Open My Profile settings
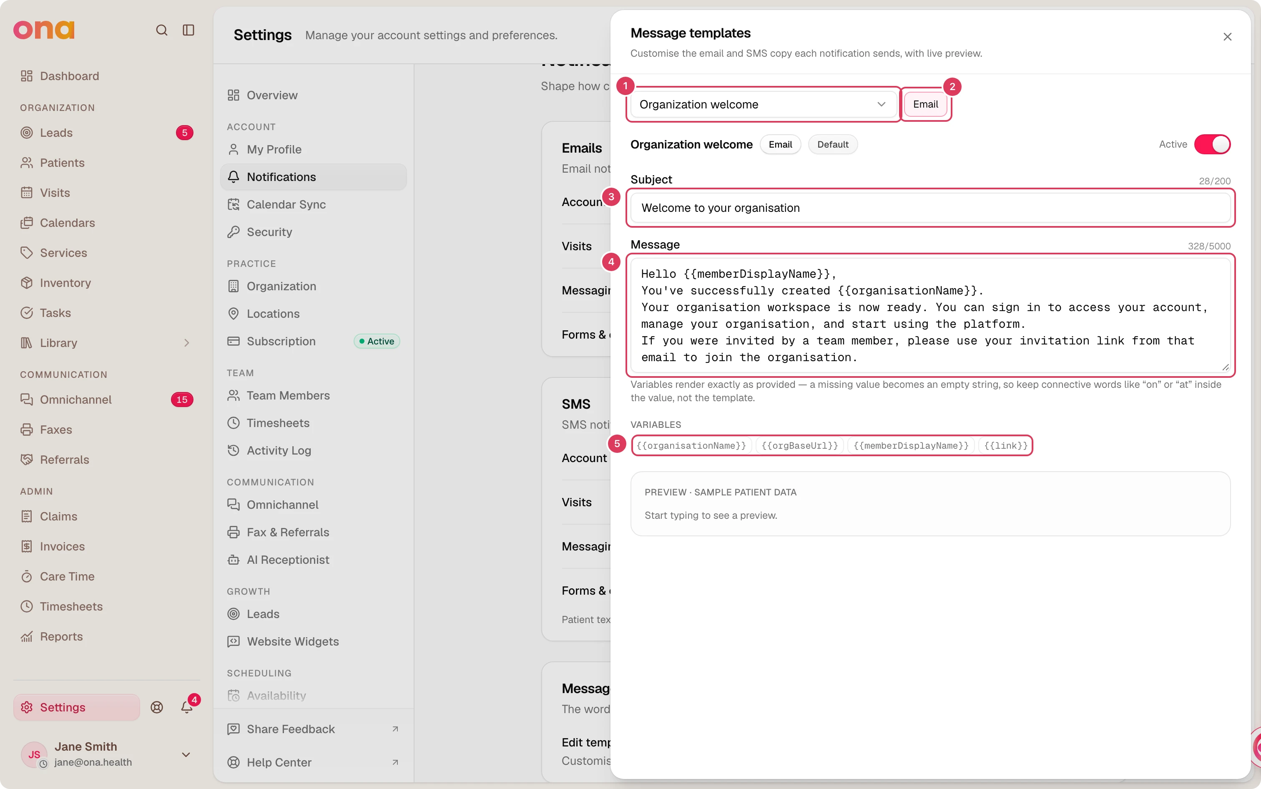The image size is (1261, 789). [x=314, y=149]
